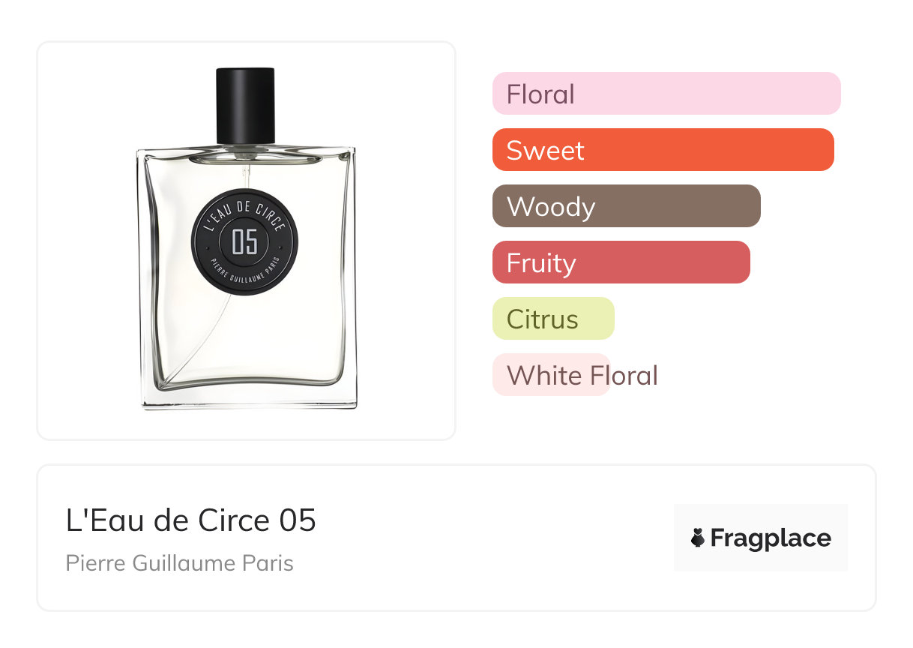Click the 05 number on the bottle label

[x=245, y=242]
